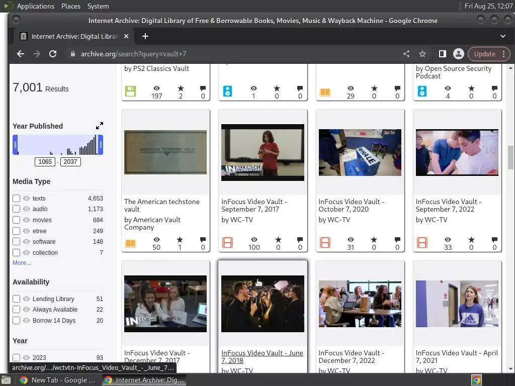
Task: Click the movie icon on September 7, 2022 card
Action: click(422, 243)
